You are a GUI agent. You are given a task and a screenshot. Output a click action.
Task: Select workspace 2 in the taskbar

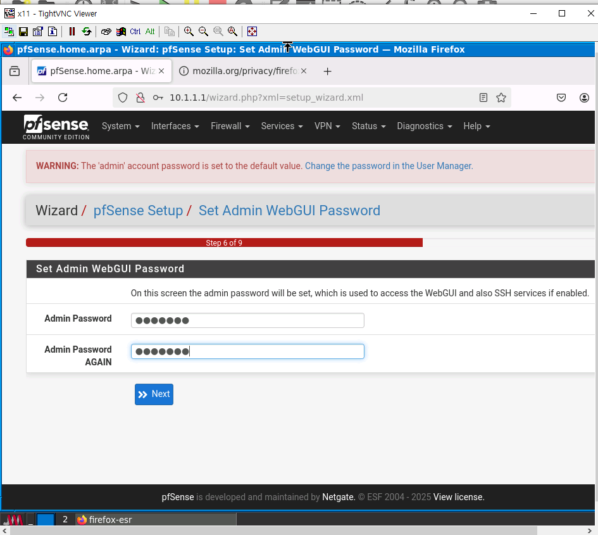tap(65, 520)
